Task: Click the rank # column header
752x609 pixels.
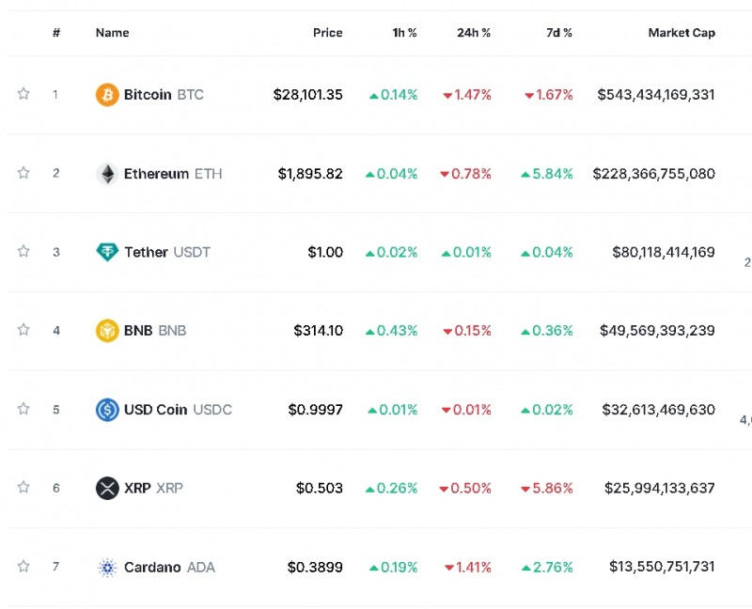Action: pos(56,33)
